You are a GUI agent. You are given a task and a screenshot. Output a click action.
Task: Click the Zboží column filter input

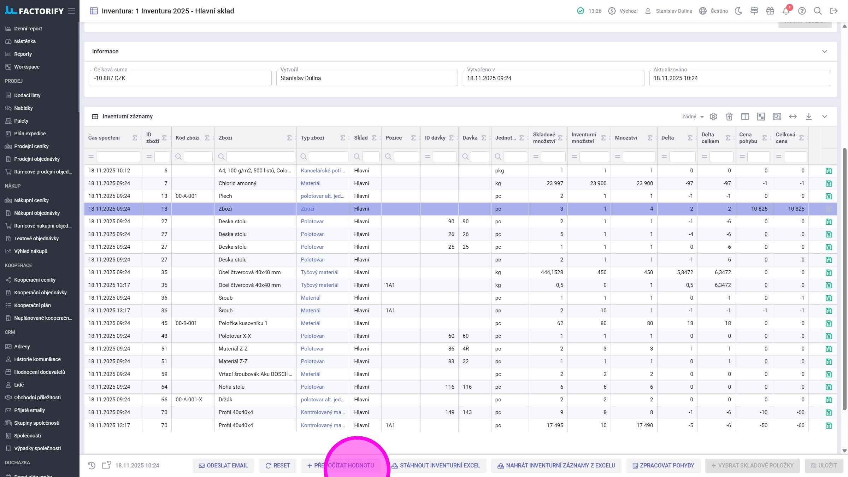(260, 157)
